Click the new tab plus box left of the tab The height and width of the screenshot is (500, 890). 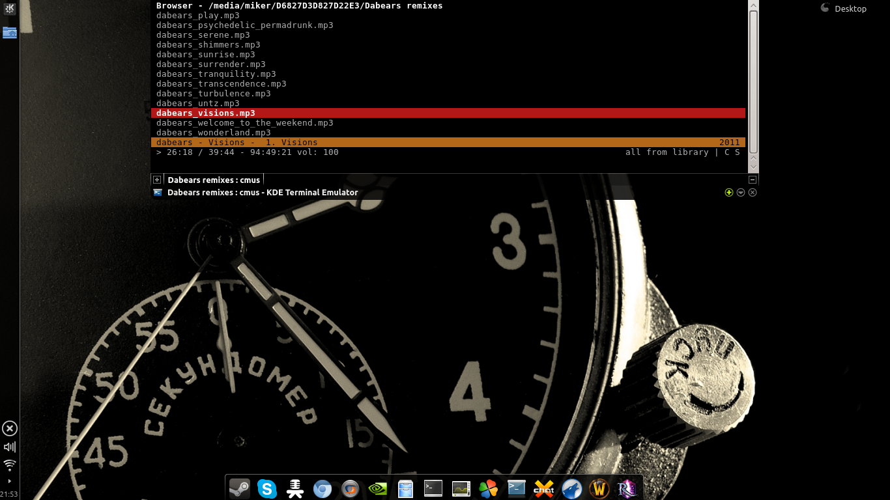157,180
